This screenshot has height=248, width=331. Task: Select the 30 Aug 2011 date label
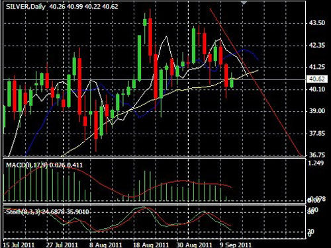[195, 245]
